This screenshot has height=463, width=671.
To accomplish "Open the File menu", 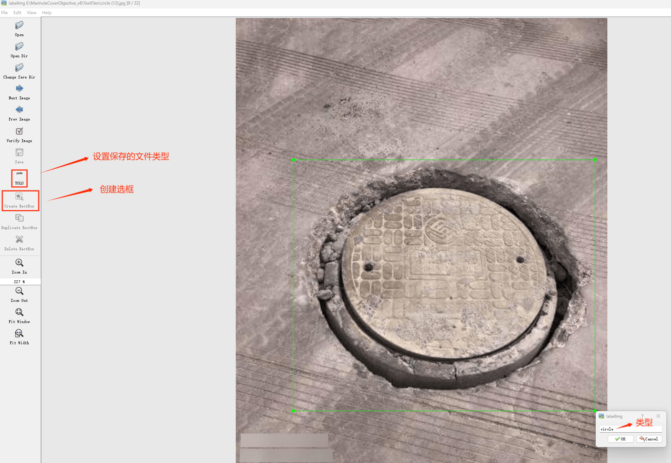I will pos(5,13).
